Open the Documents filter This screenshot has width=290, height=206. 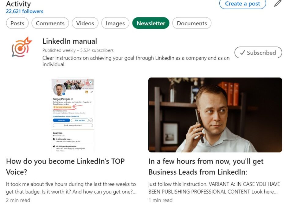[x=192, y=23]
